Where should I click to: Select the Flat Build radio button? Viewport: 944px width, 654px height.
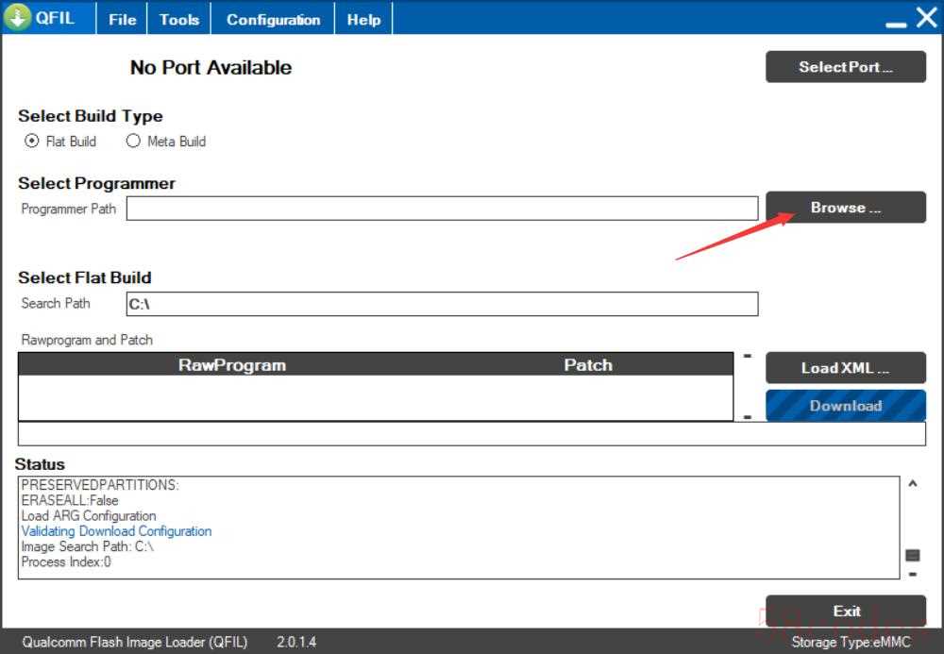pyautogui.click(x=33, y=142)
